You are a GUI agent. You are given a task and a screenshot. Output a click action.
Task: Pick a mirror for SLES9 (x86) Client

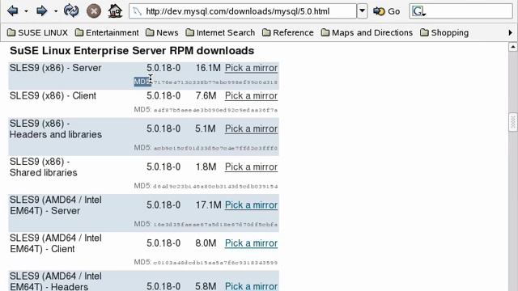(x=251, y=95)
